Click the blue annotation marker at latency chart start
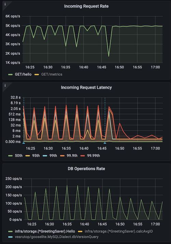Screen dimensions: 171x244 24,143
